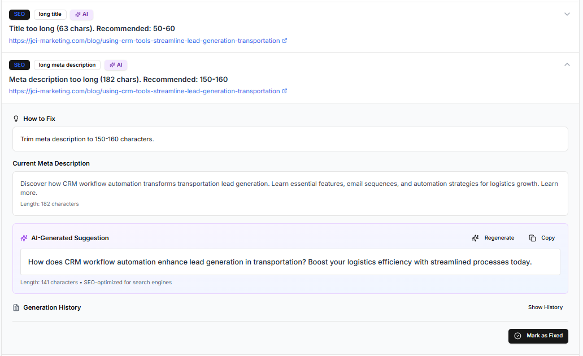This screenshot has width=583, height=356.
Task: Click external link icon beside meta description URL
Action: tap(285, 91)
